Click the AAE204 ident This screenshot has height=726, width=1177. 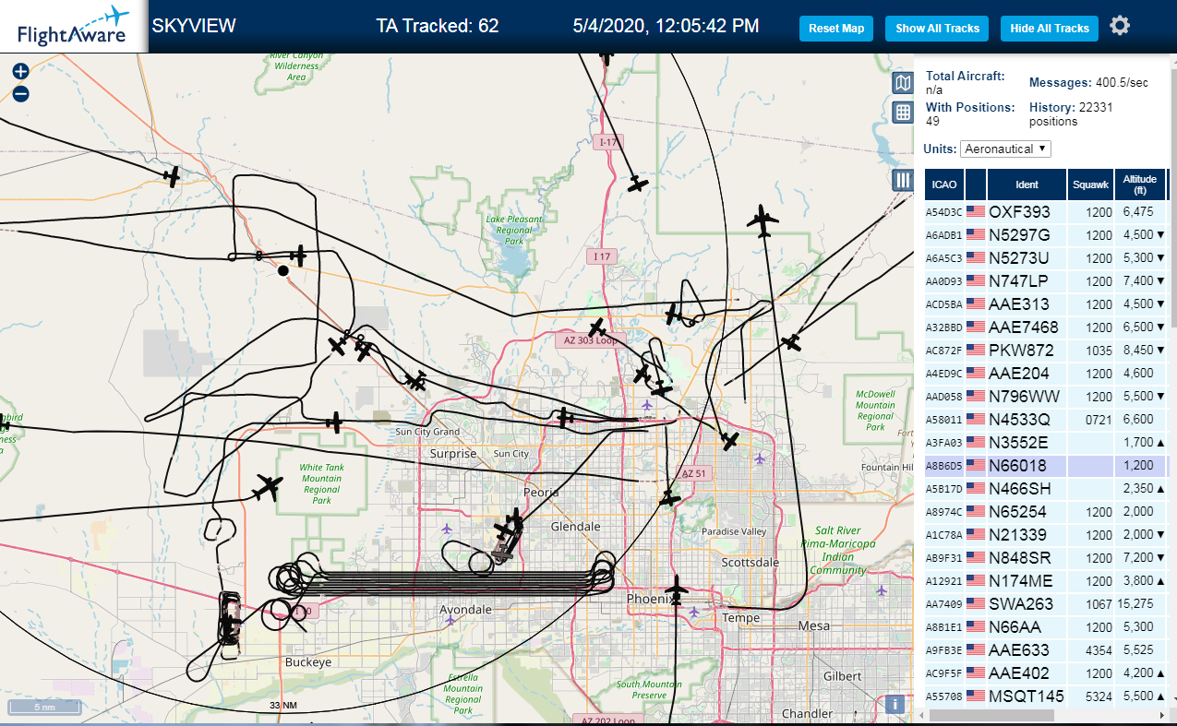coord(1019,374)
